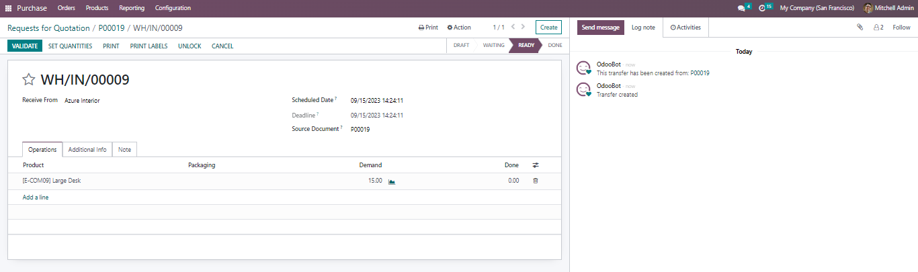Image resolution: width=918 pixels, height=272 pixels.
Task: Click the Scheduled Date field
Action: [x=376, y=101]
